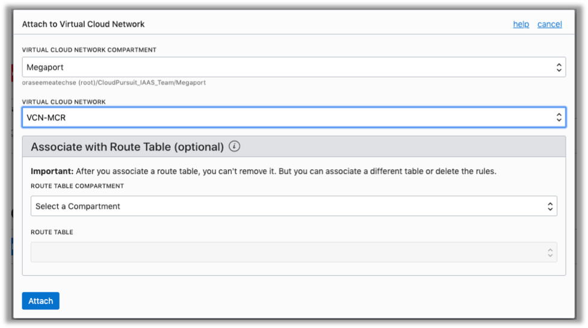The image size is (588, 328).
Task: Click the Virtual Cloud Network field label
Action: [64, 102]
